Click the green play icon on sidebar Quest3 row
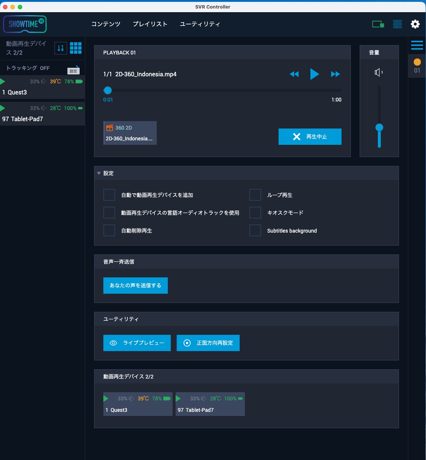 pos(3,81)
